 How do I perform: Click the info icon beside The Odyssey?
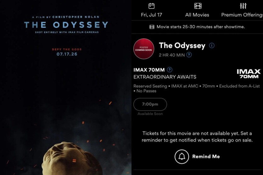212,46
